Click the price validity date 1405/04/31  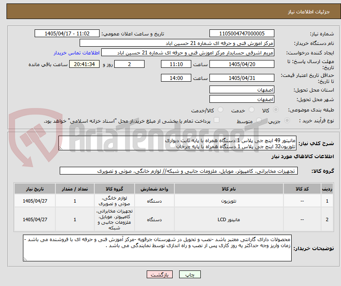pyautogui.click(x=241, y=78)
